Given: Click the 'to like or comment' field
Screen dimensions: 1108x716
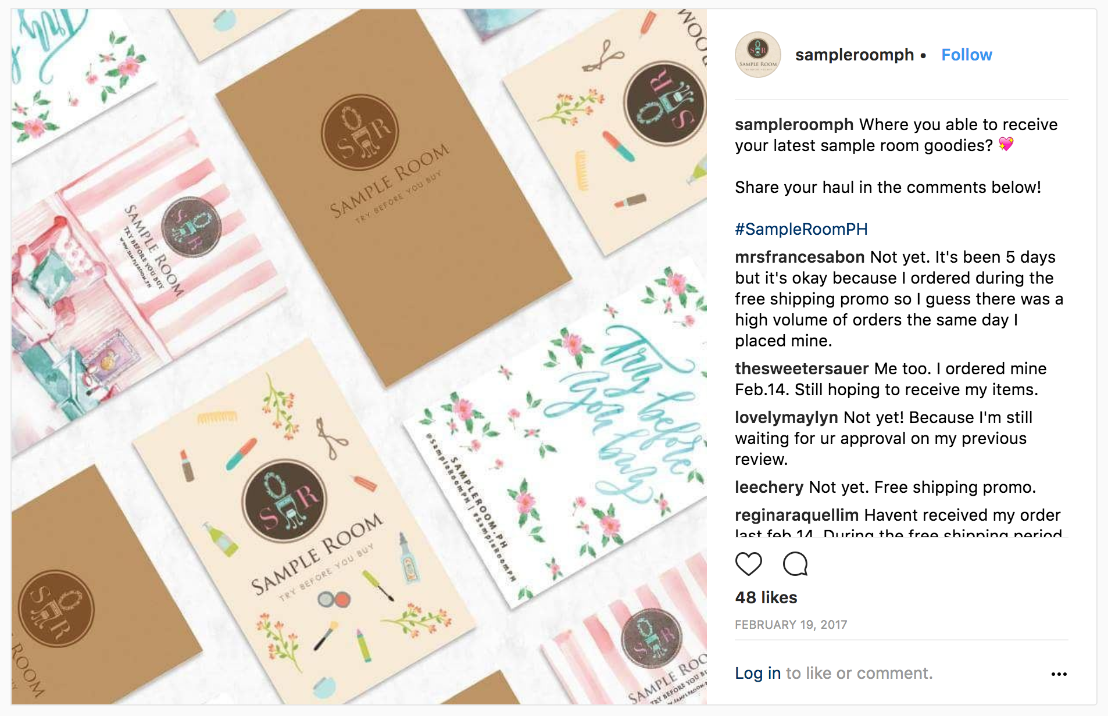Looking at the screenshot, I should (859, 673).
